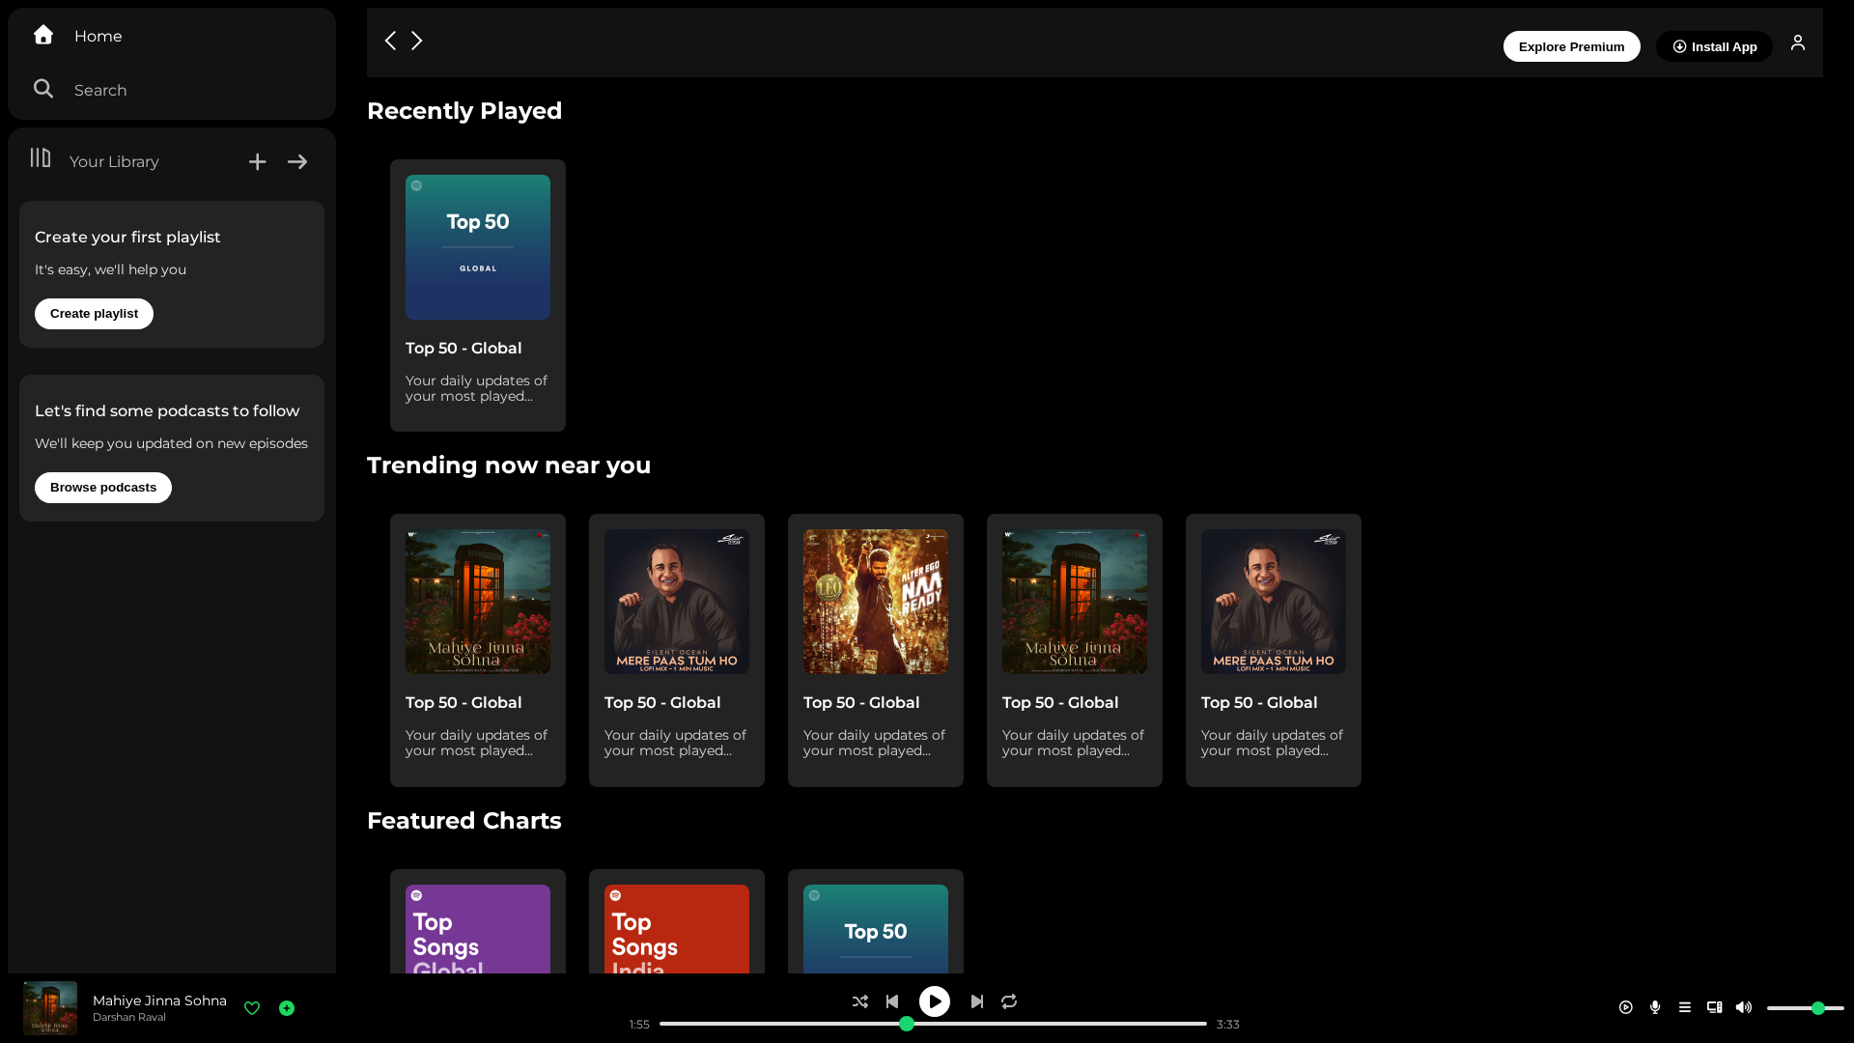Open lyrics with microphone icon
Screen dimensions: 1854x1043
1655,1007
